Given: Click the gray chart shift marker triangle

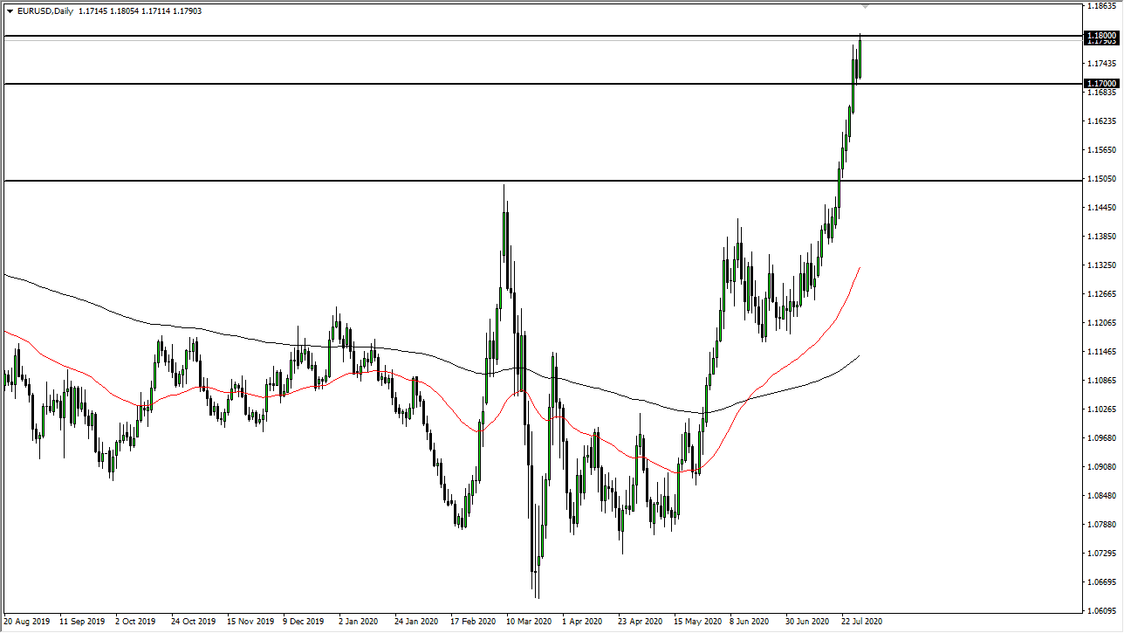Looking at the screenshot, I should [x=865, y=5].
